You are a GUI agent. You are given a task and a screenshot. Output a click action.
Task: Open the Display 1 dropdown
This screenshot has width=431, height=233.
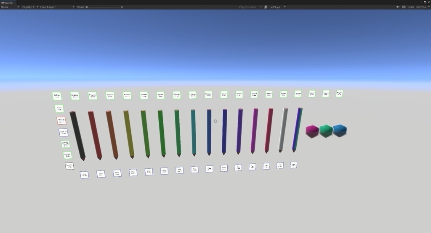click(30, 7)
